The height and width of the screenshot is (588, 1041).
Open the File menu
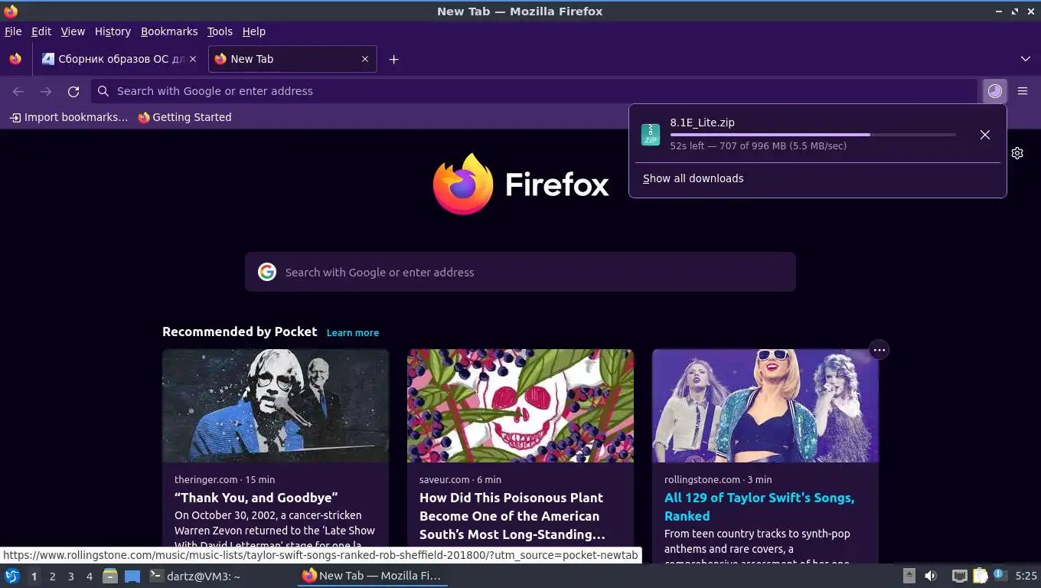tap(13, 31)
